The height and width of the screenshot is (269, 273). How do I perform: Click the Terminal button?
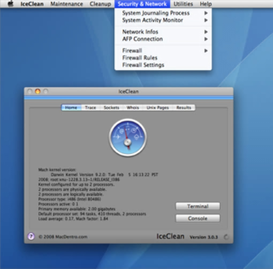[198, 206]
